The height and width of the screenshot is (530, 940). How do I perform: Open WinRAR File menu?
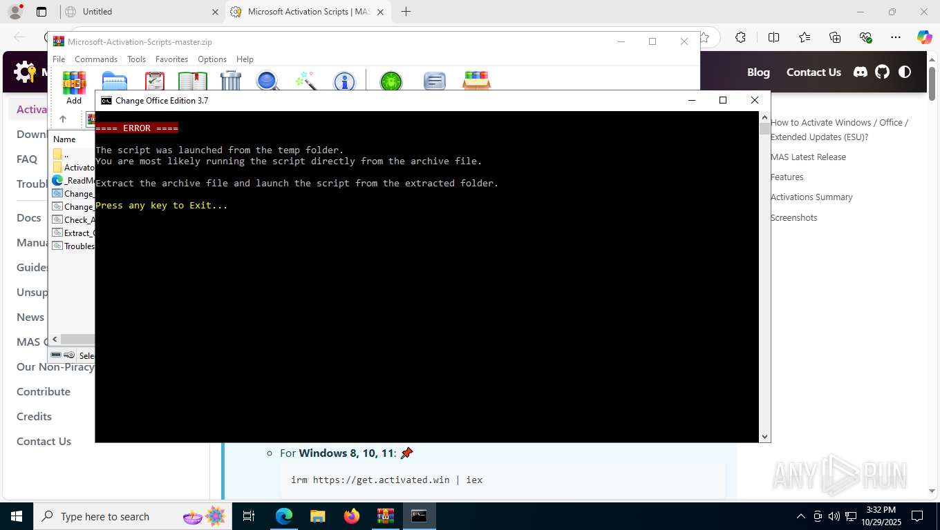[x=59, y=59]
